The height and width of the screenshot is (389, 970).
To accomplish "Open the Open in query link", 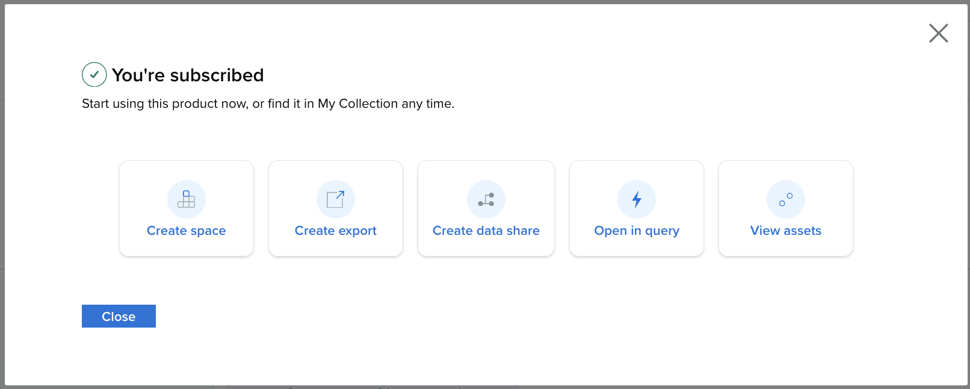I will coord(637,231).
